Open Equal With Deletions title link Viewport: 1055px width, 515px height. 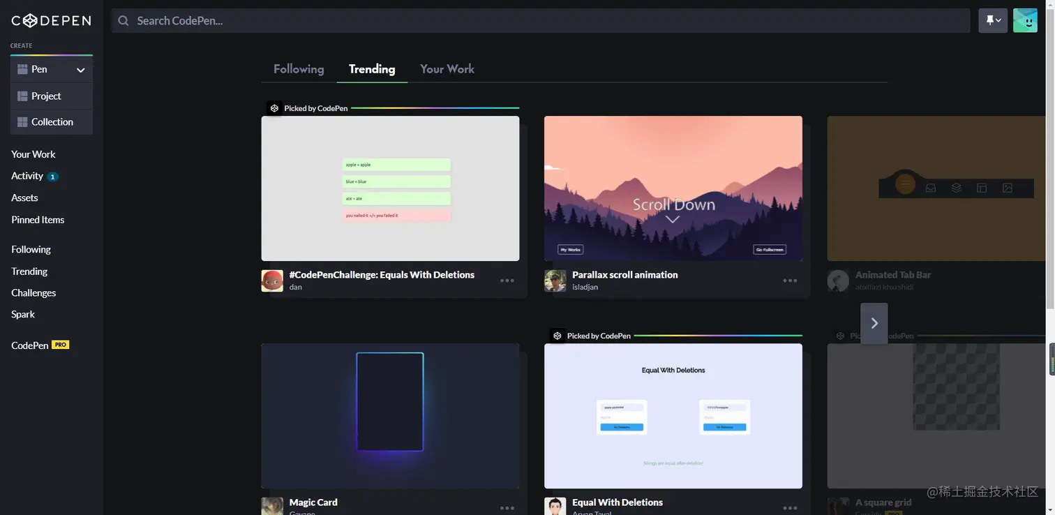pyautogui.click(x=618, y=502)
